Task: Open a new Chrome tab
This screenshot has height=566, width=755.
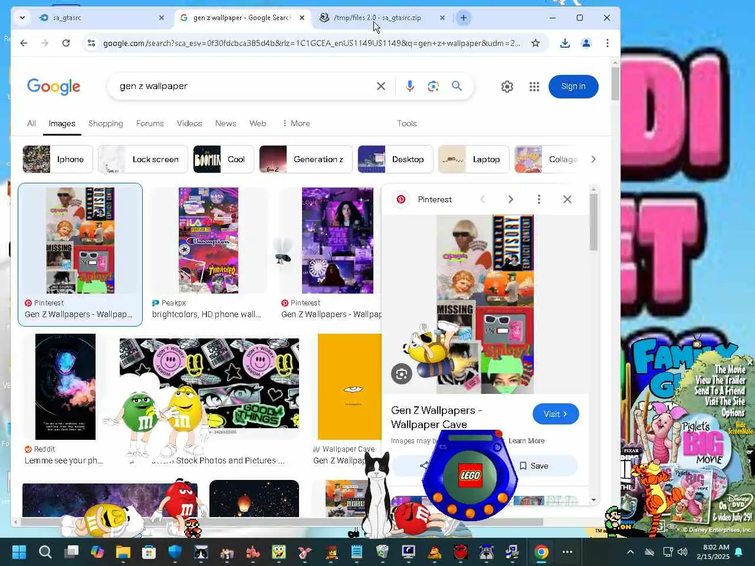Action: pyautogui.click(x=464, y=18)
